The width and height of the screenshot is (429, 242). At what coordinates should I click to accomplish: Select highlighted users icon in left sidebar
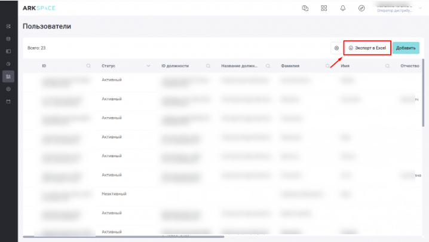point(8,76)
